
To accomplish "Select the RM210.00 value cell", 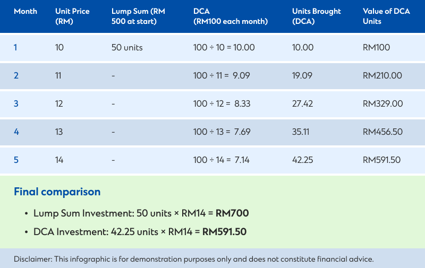I will tap(382, 75).
